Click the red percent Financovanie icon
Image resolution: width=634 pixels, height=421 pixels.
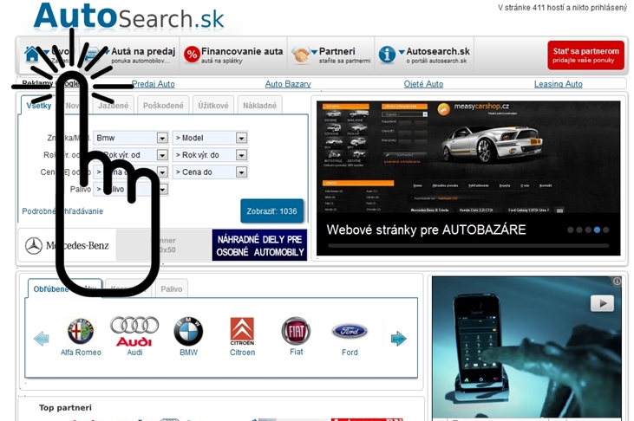[x=192, y=54]
